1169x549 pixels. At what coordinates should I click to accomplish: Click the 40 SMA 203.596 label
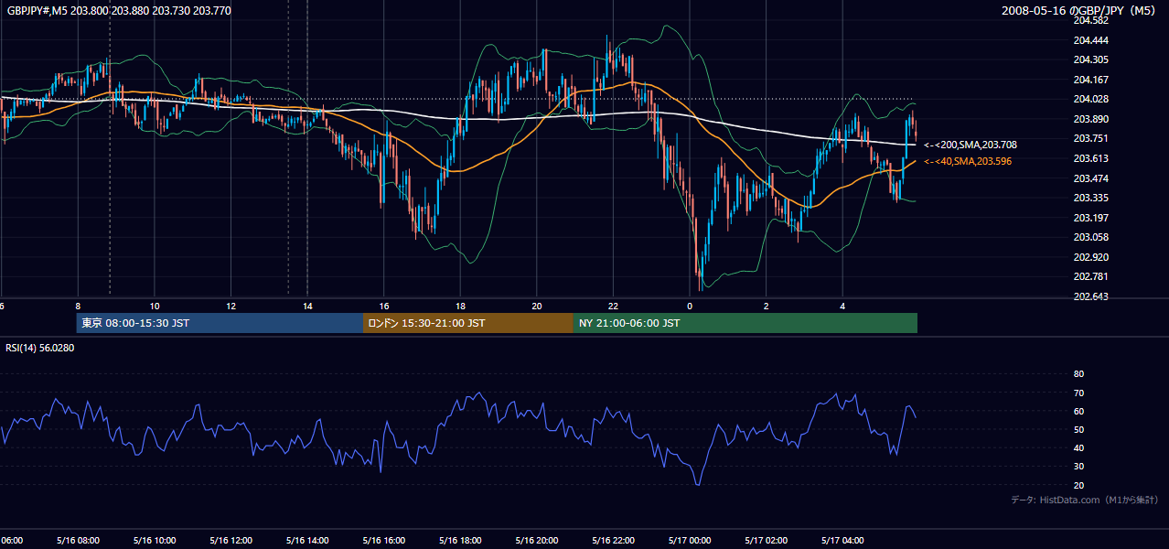click(968, 161)
